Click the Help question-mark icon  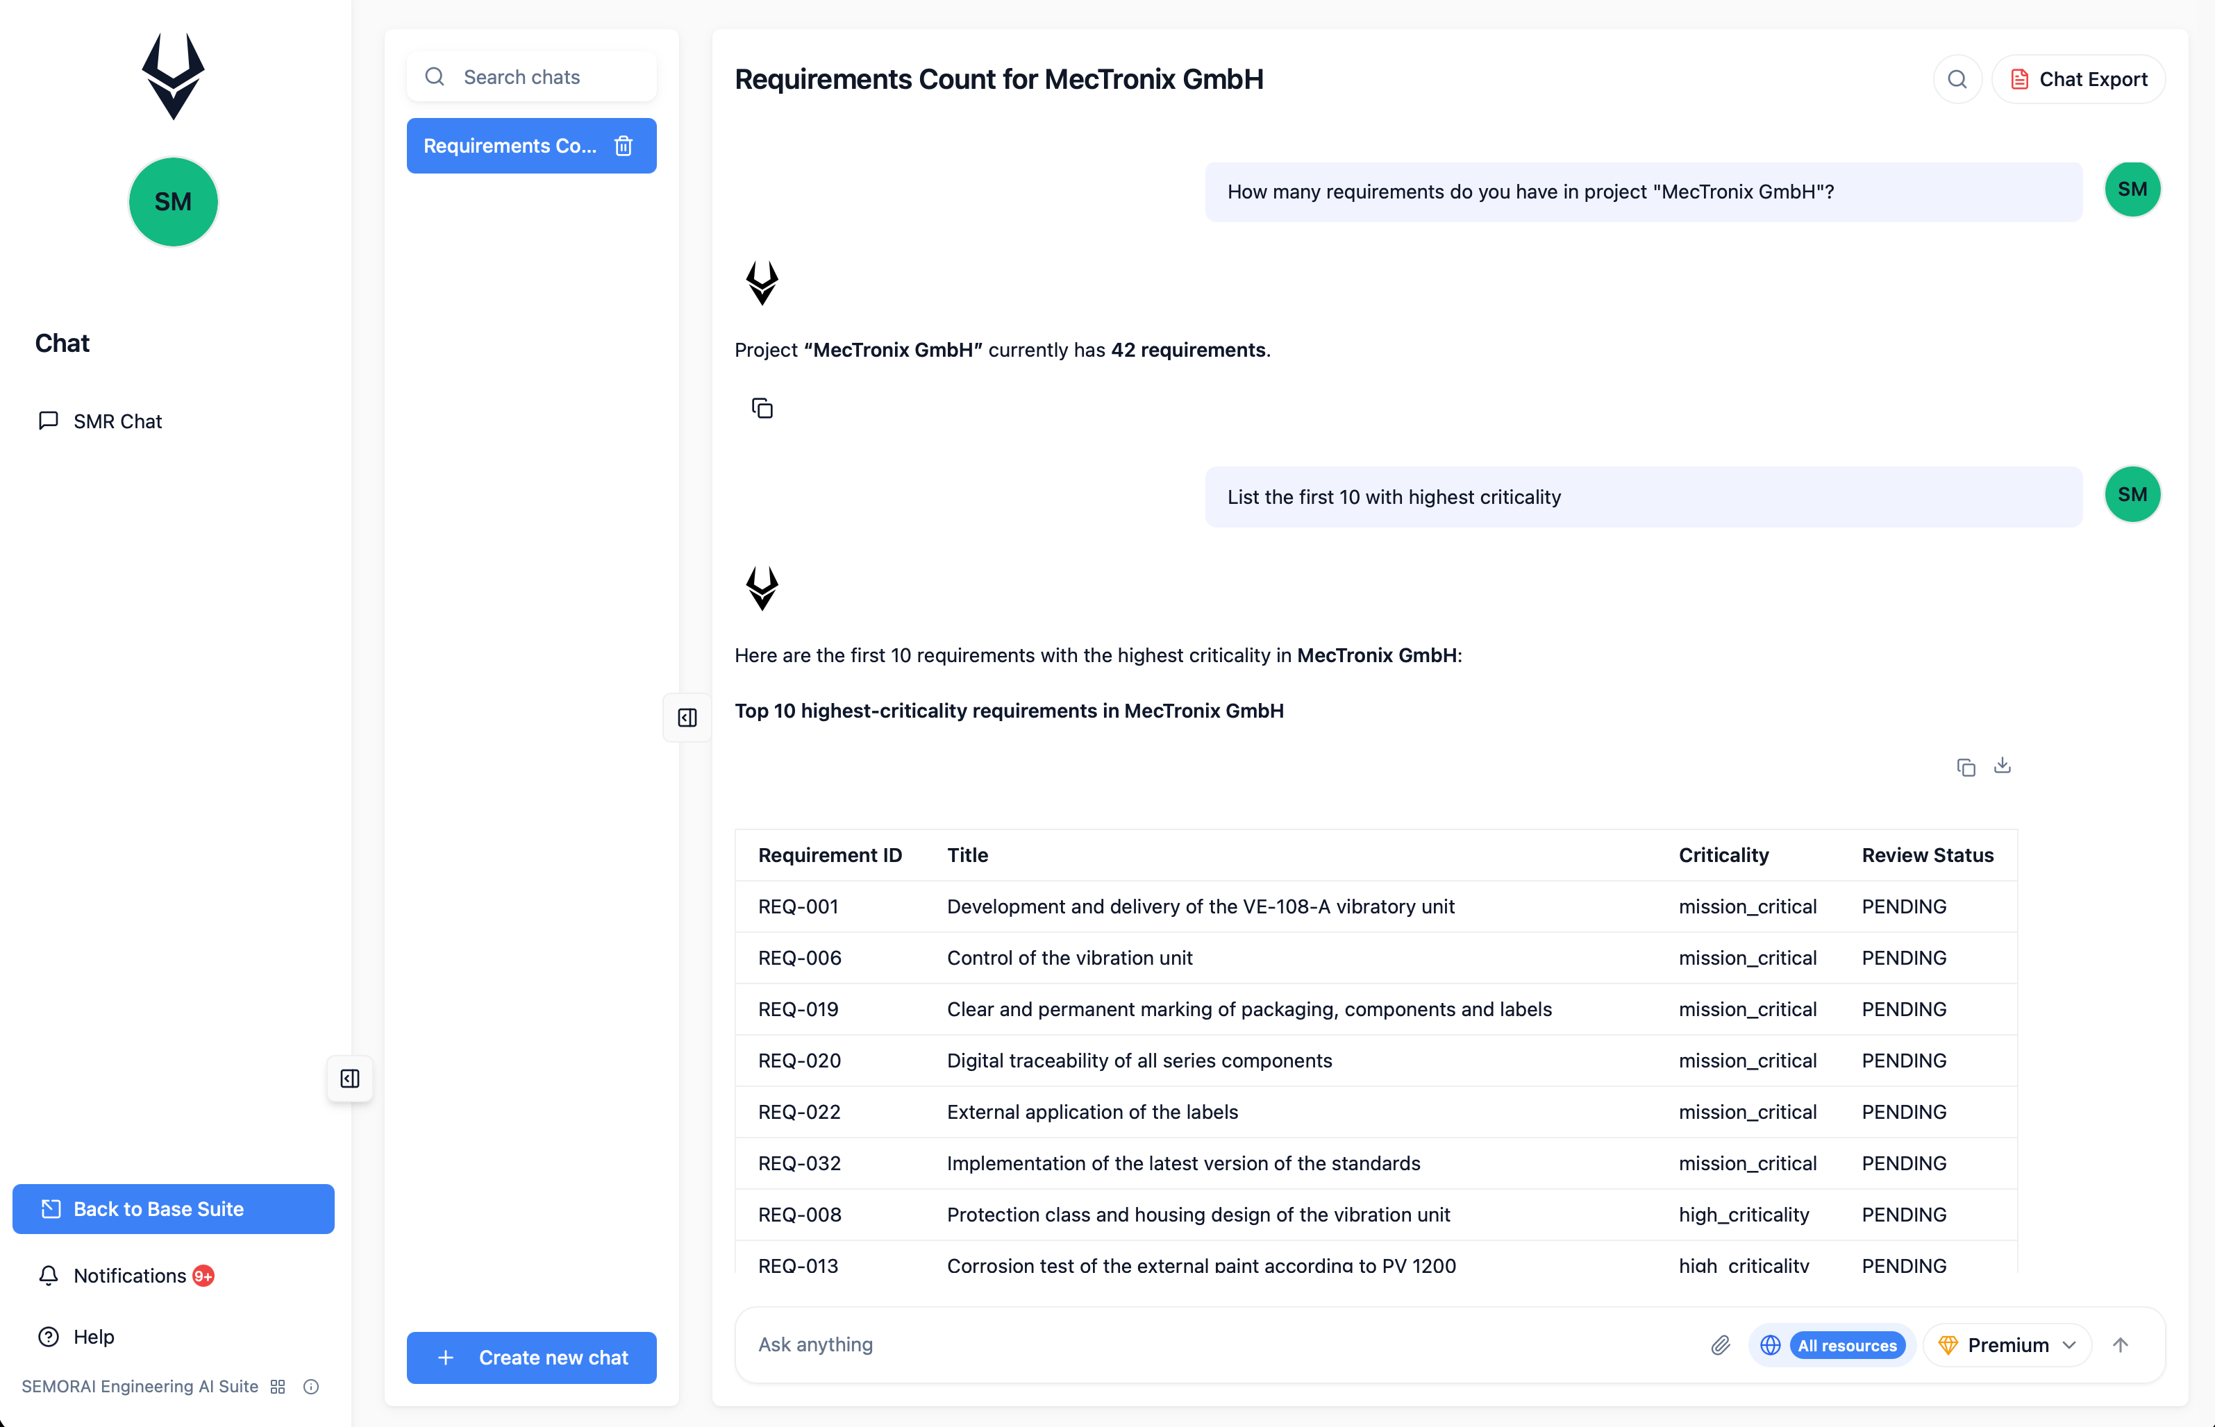[49, 1336]
